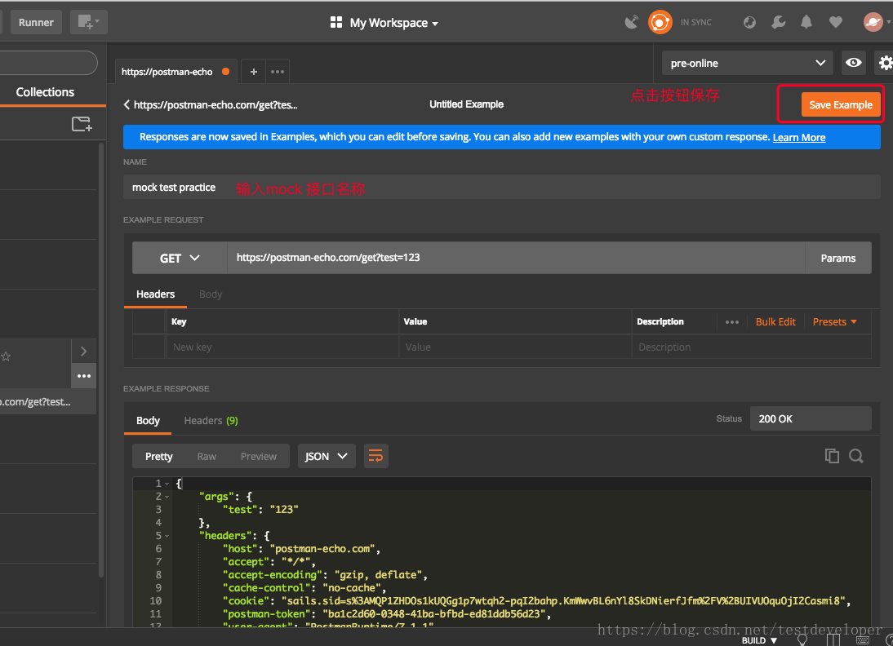The width and height of the screenshot is (893, 646).
Task: Create new collection folder icon
Action: tap(81, 124)
